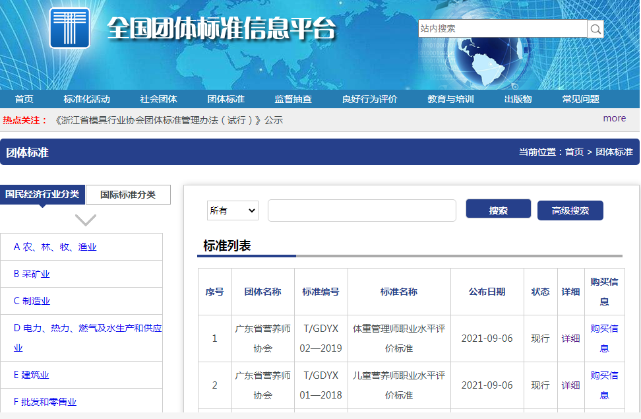Open 高级搜索 advanced search

click(x=570, y=209)
